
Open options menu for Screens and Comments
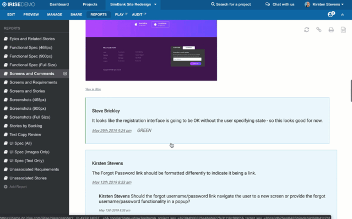coord(65,74)
